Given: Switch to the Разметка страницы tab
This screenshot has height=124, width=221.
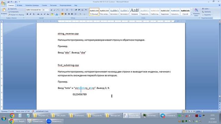Looking at the screenshot, I should click(x=32, y=6).
